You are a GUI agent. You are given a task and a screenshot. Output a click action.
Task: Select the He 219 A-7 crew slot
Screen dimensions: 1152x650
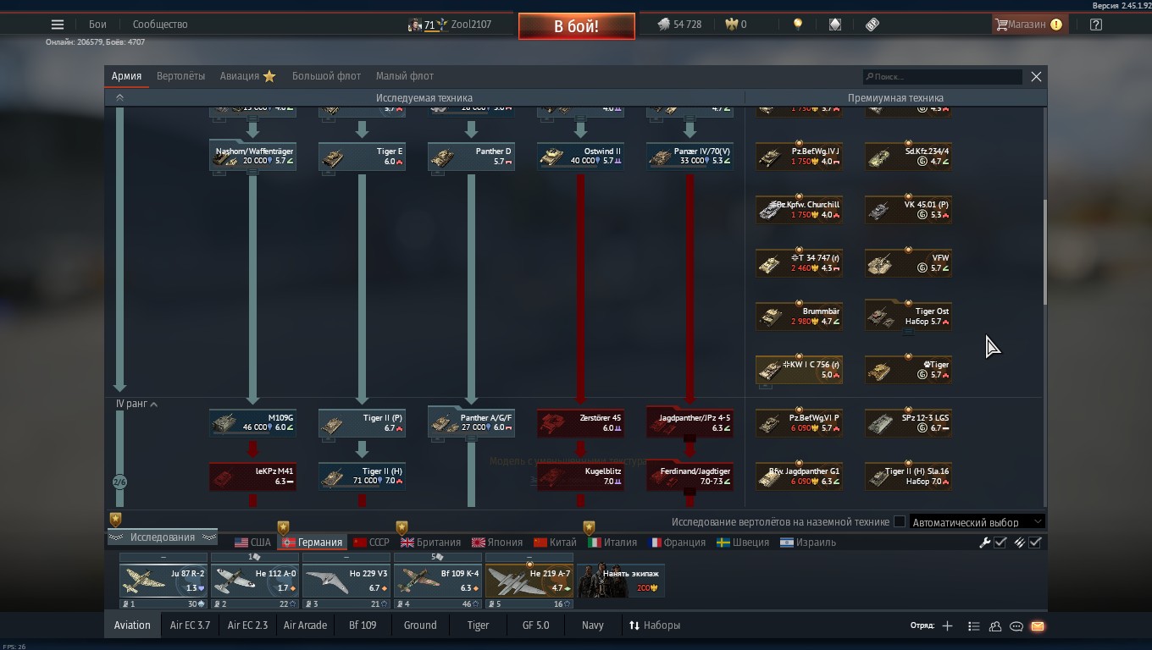[529, 581]
